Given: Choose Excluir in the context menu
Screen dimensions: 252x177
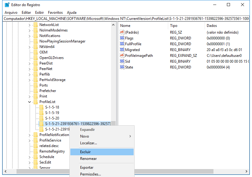Looking at the screenshot, I should pyautogui.click(x=85, y=152).
